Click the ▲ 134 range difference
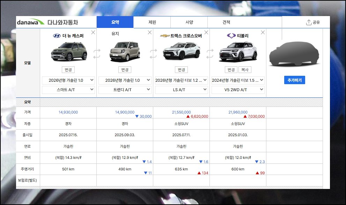The width and height of the screenshot is (346, 205). [x=203, y=173]
